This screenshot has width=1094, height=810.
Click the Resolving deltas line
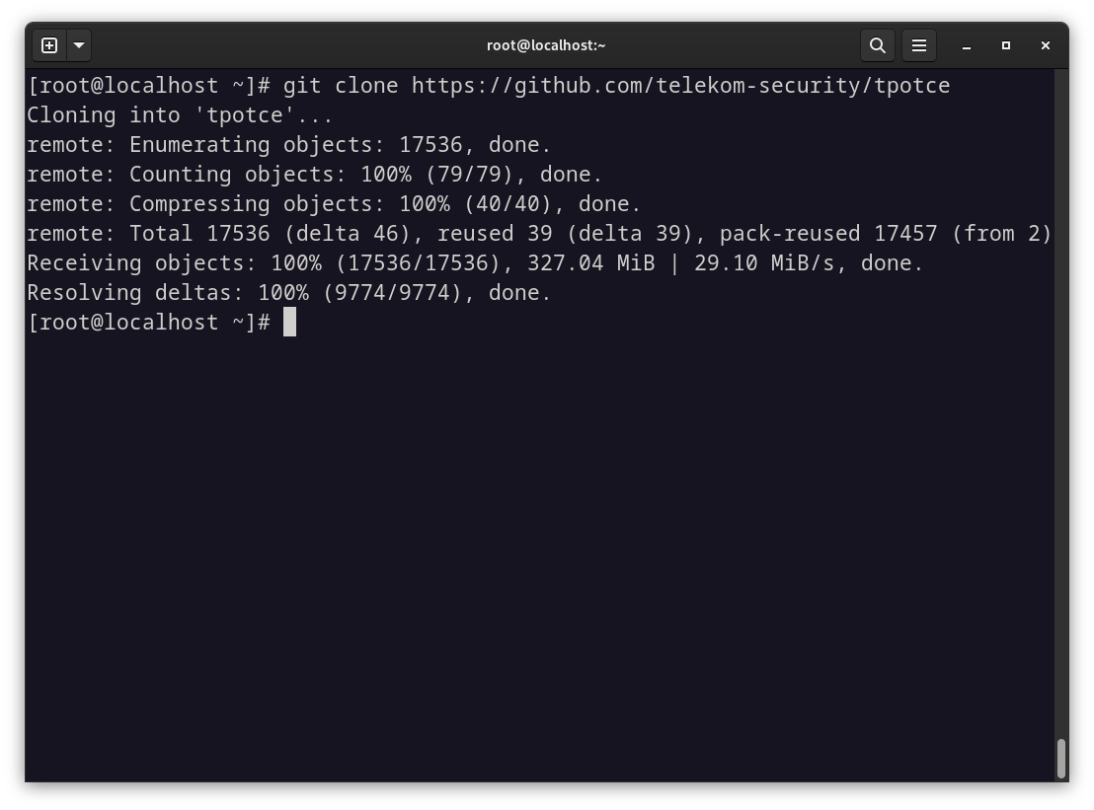[x=286, y=292]
